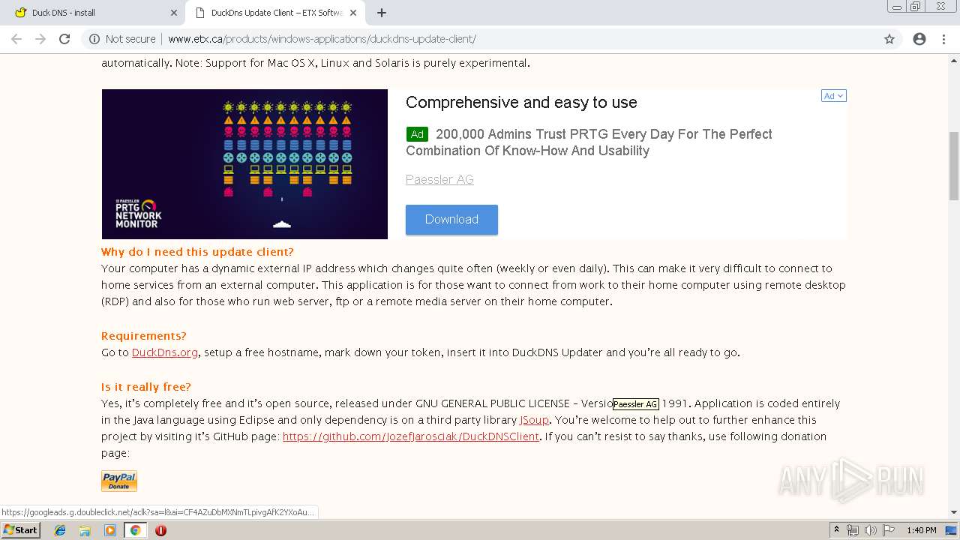Open the Action Center flag icon
Screen dimensions: 960x540
tap(888, 530)
